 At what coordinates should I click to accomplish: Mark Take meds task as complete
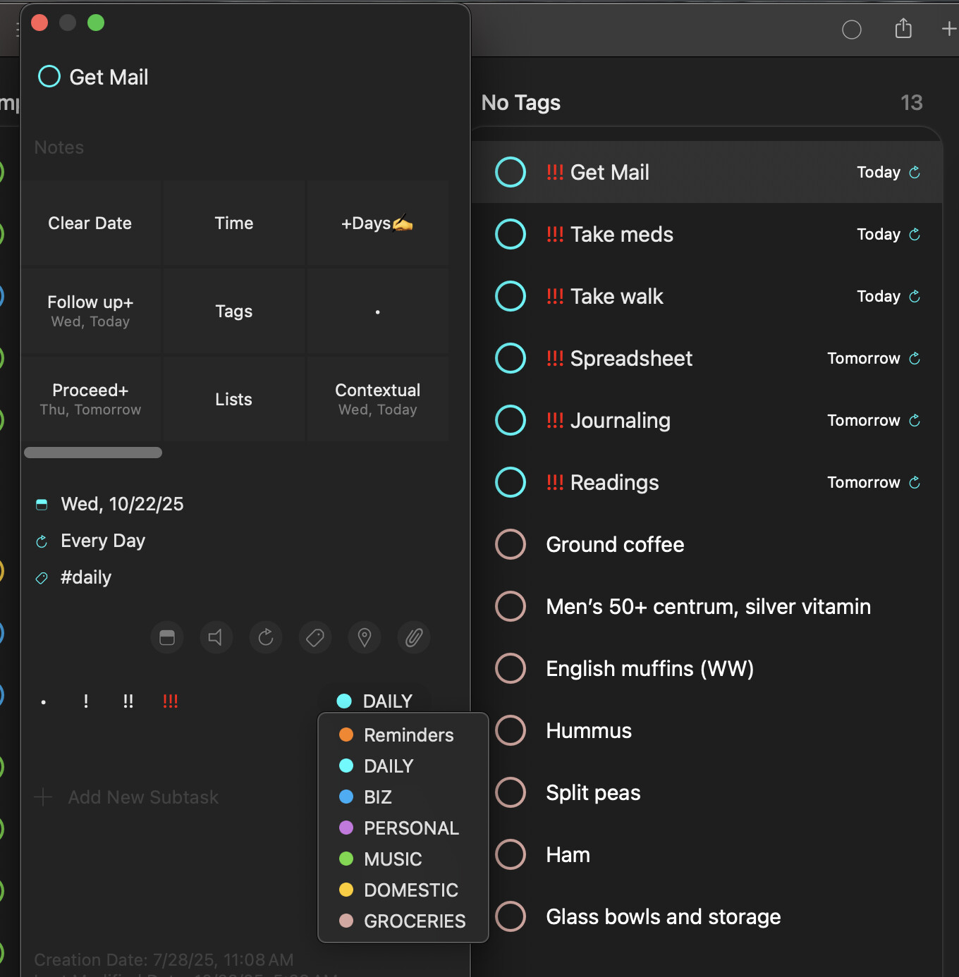pos(511,234)
